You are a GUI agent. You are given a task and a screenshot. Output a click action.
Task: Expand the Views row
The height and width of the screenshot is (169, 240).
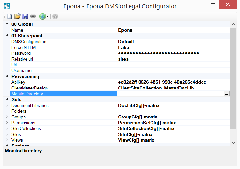point(7,140)
